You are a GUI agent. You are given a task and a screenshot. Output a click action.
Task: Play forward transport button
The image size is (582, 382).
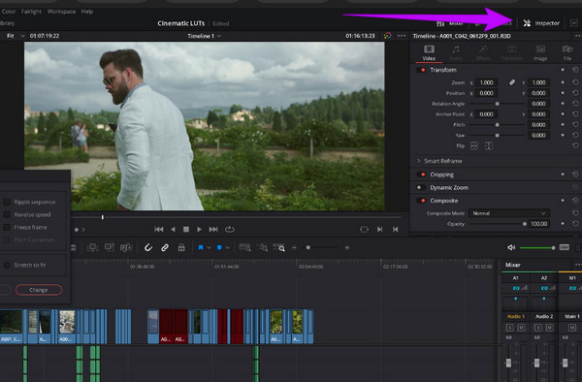pos(199,229)
